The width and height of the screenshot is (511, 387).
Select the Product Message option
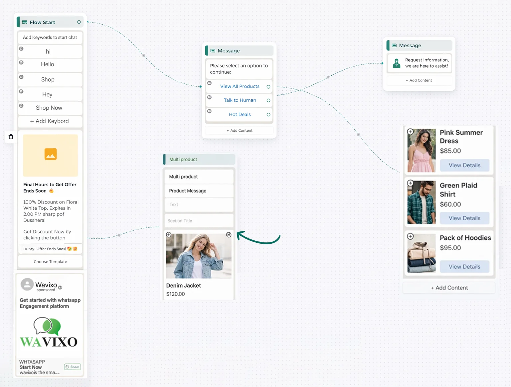[199, 191]
